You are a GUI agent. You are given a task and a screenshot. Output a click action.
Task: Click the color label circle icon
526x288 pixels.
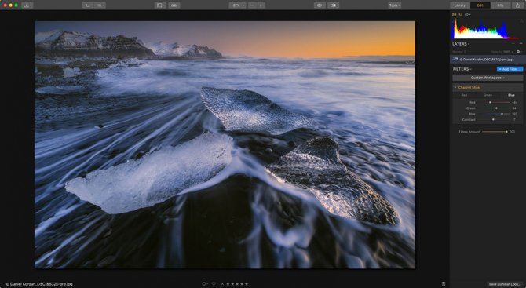[204, 284]
